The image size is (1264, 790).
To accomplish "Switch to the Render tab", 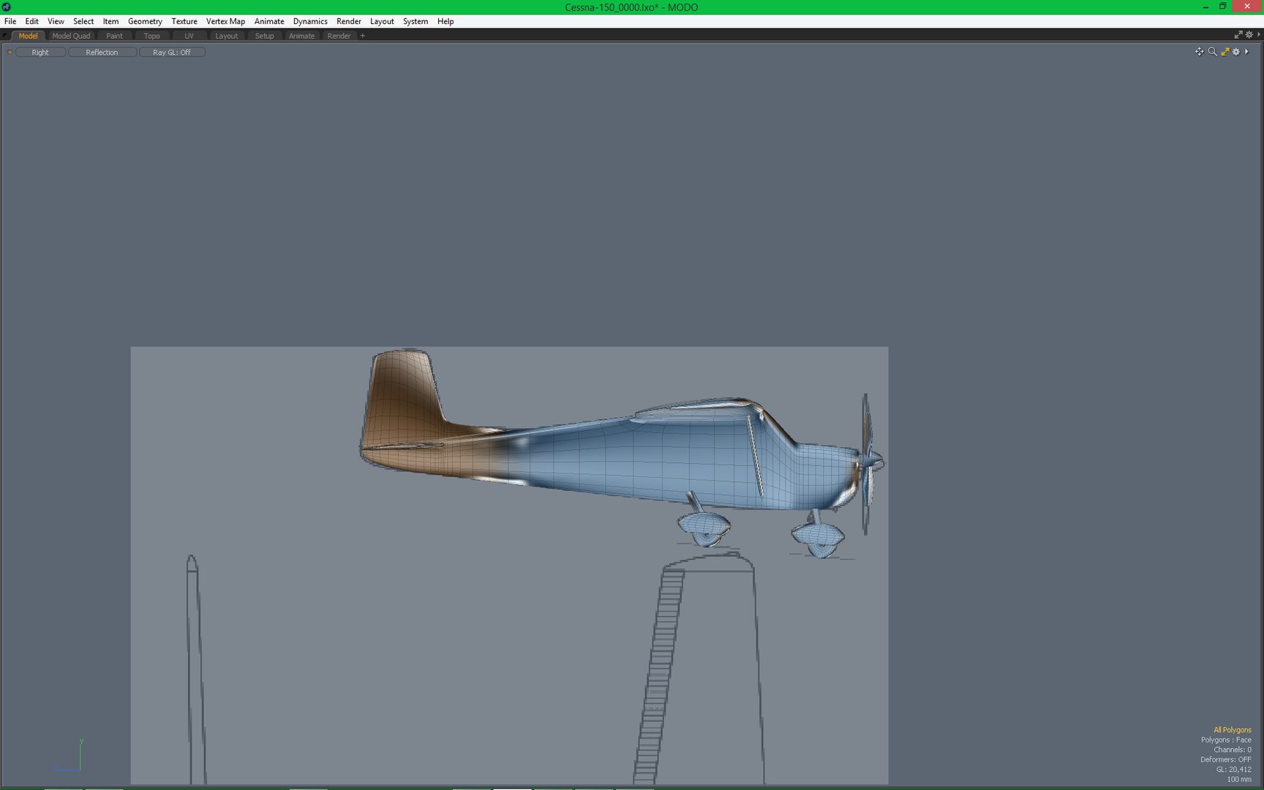I will pyautogui.click(x=339, y=36).
